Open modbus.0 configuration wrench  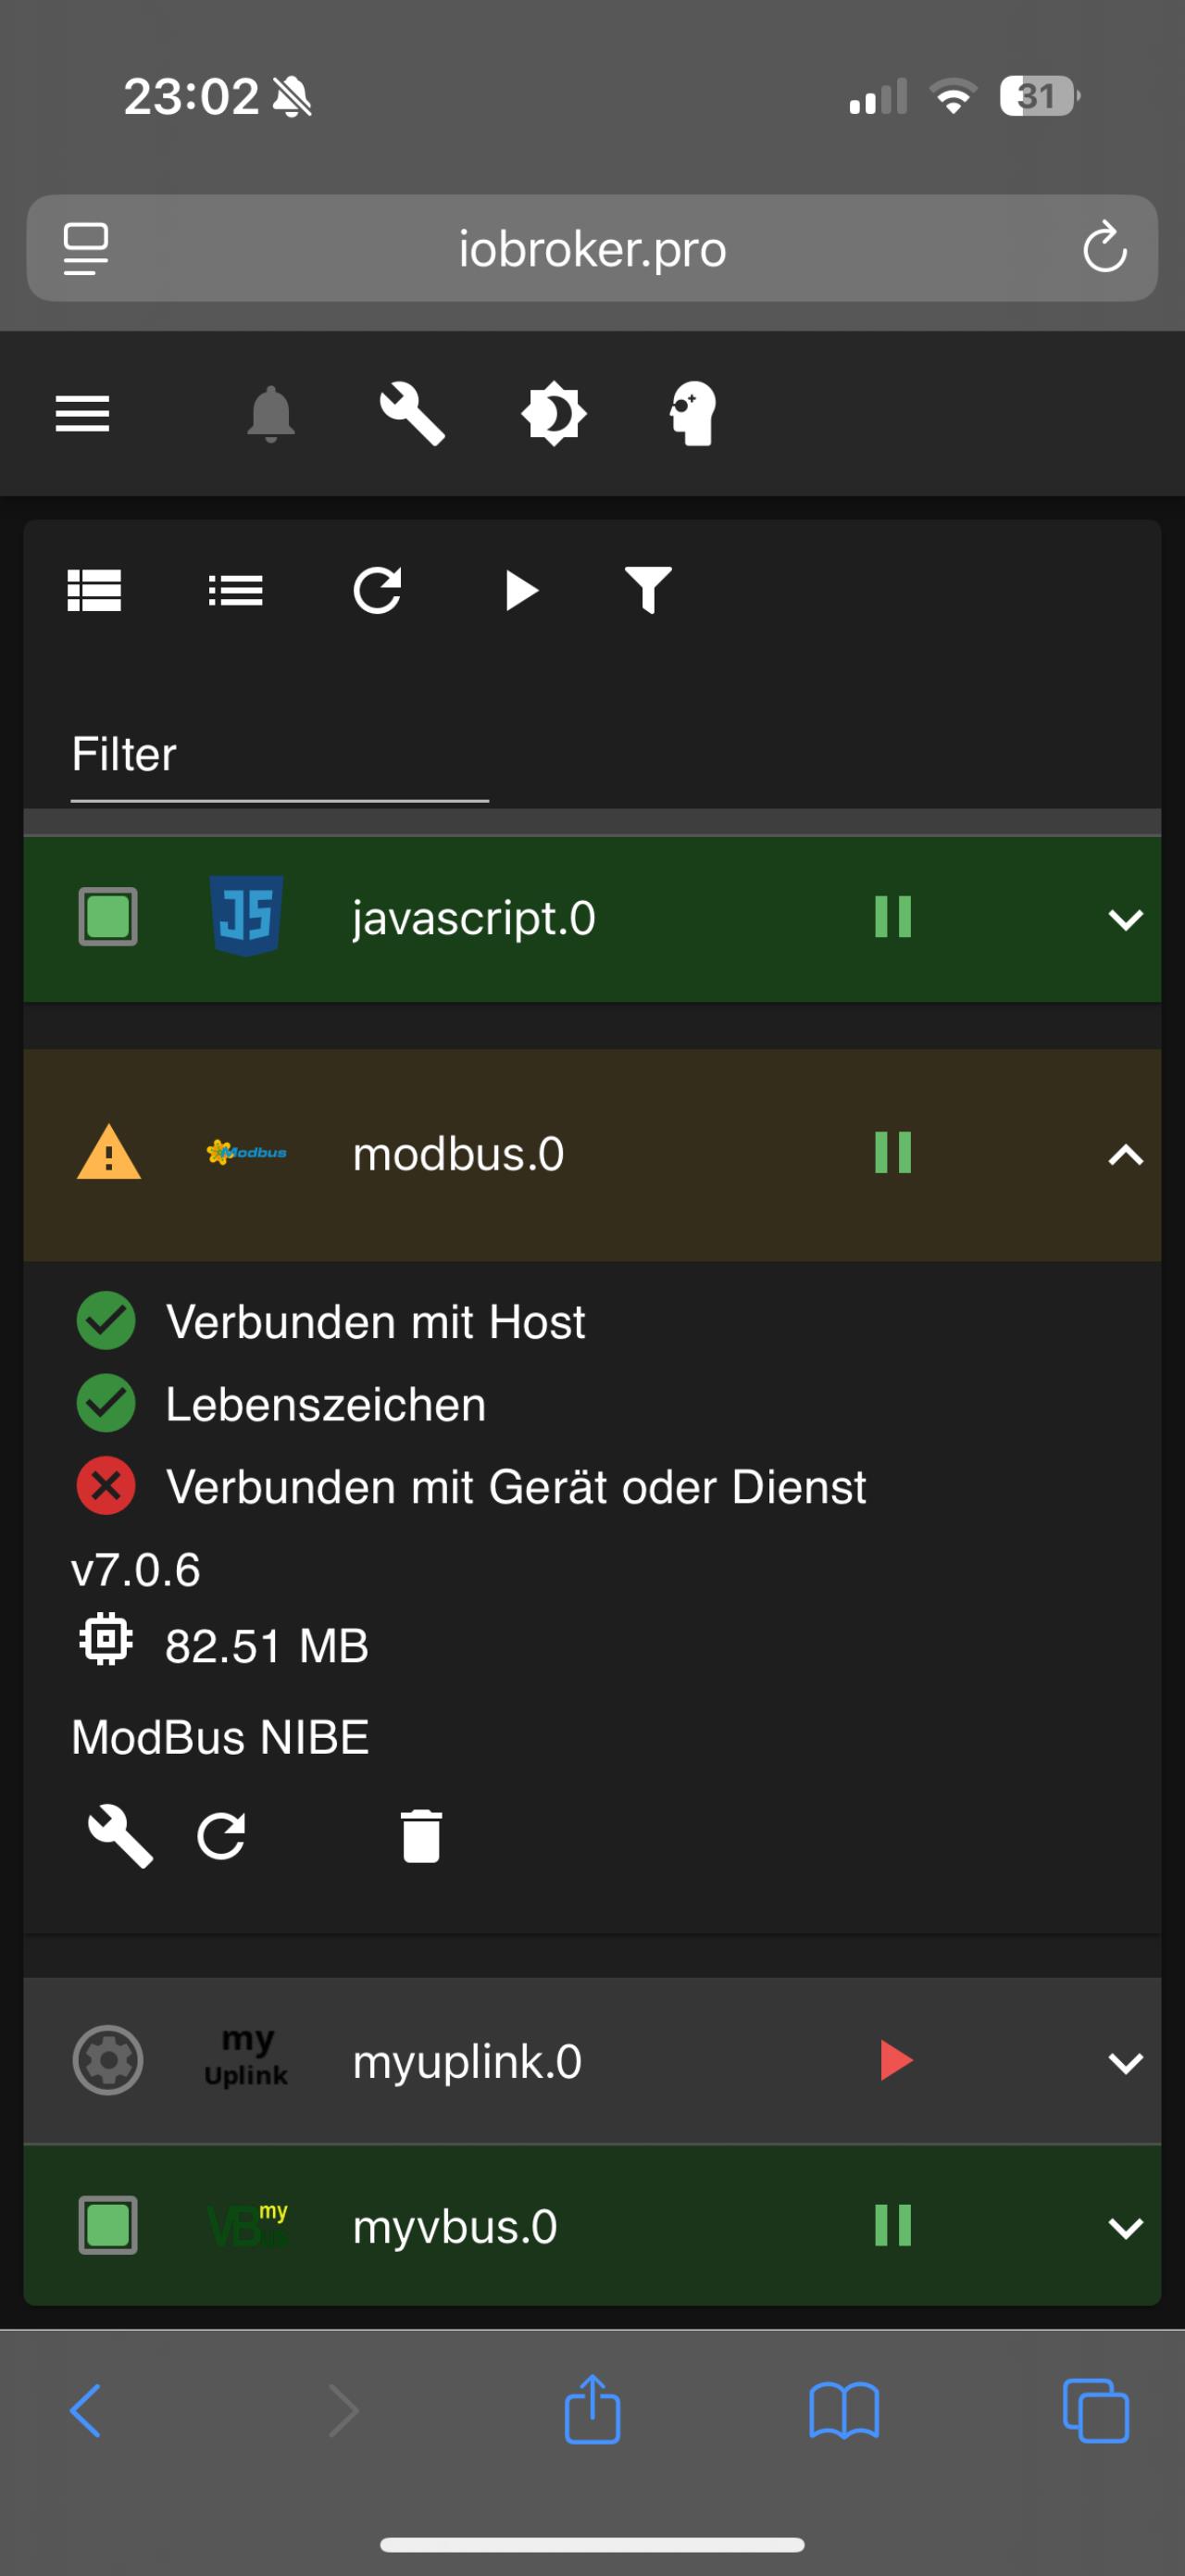tap(120, 1836)
